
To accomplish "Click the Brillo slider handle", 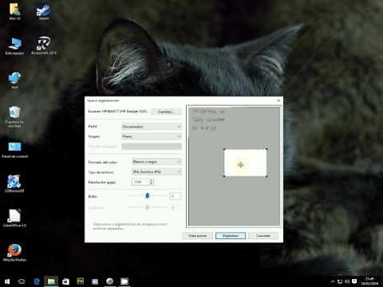I will coord(148,196).
